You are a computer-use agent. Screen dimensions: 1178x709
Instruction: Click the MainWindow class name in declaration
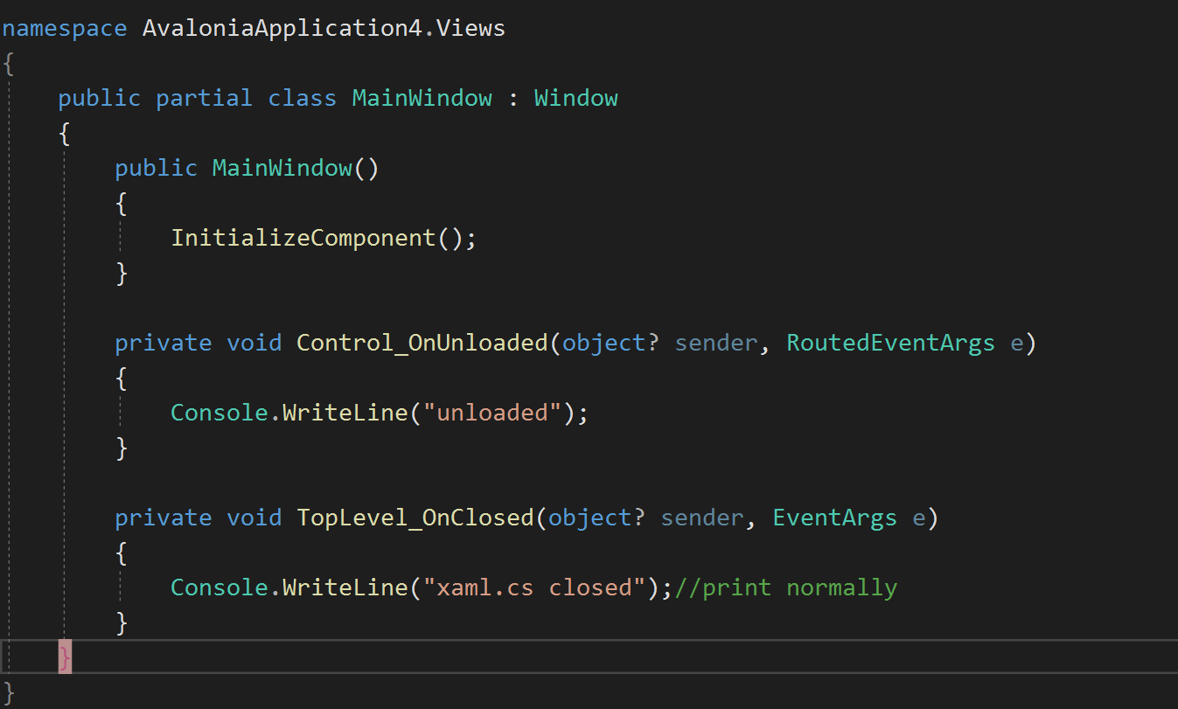422,97
